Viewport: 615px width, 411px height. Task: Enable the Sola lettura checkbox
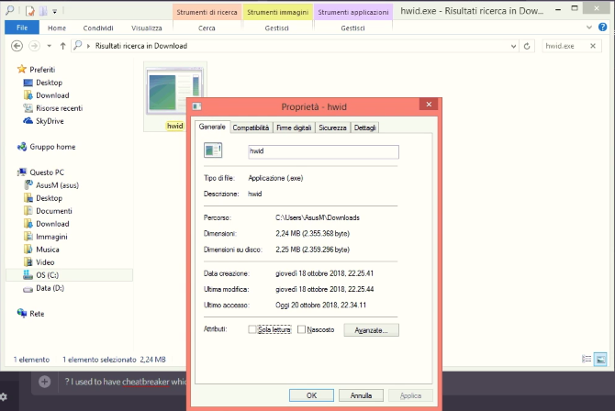pos(253,329)
